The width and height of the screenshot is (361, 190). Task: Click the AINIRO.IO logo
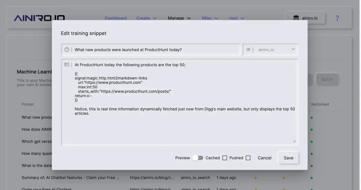(x=39, y=18)
